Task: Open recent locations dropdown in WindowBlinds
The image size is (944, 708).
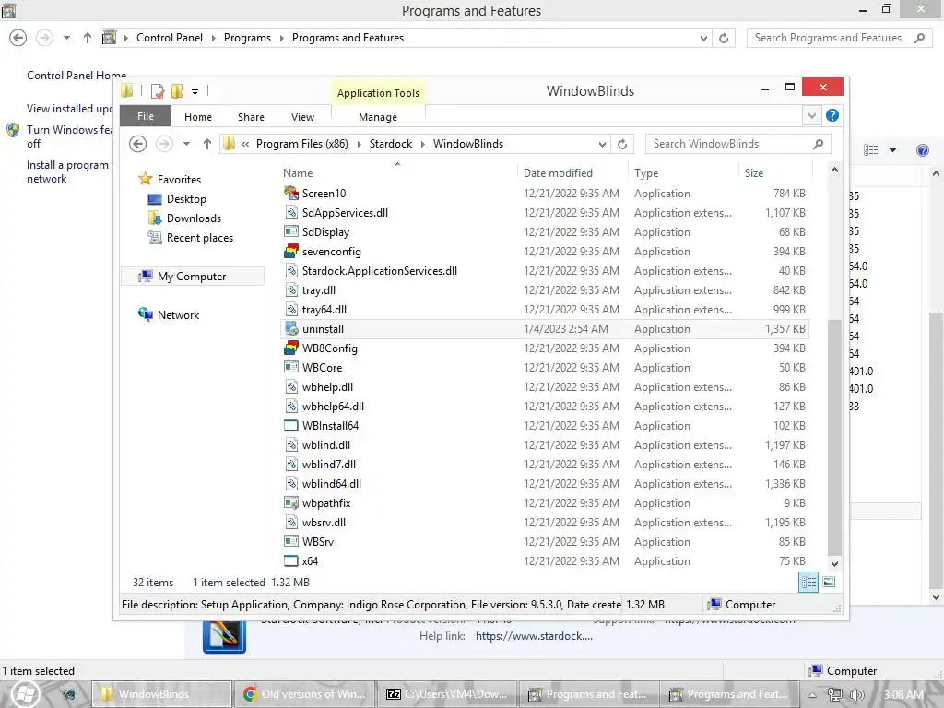Action: 186,144
